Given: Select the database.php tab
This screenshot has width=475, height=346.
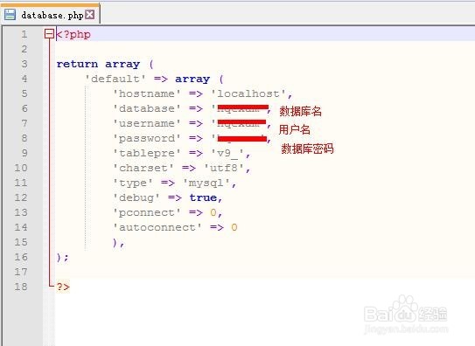Looking at the screenshot, I should (50, 15).
